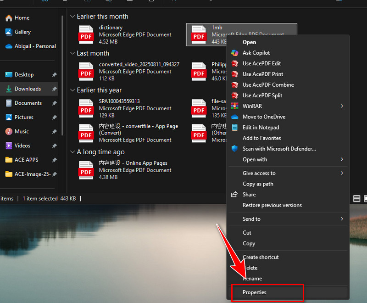Select the convertfile - App Page (Convert) PDF
The image size is (367, 303).
coord(128,133)
